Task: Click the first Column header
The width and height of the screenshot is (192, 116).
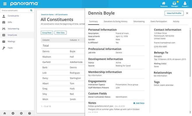Action: tap(46, 40)
